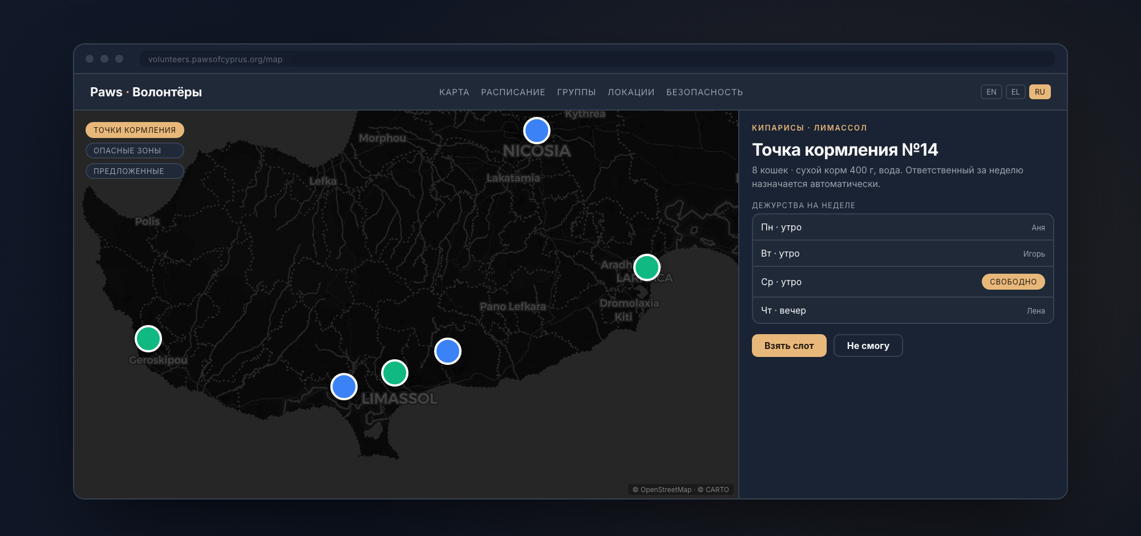Click the Dromolaxia map label

629,303
